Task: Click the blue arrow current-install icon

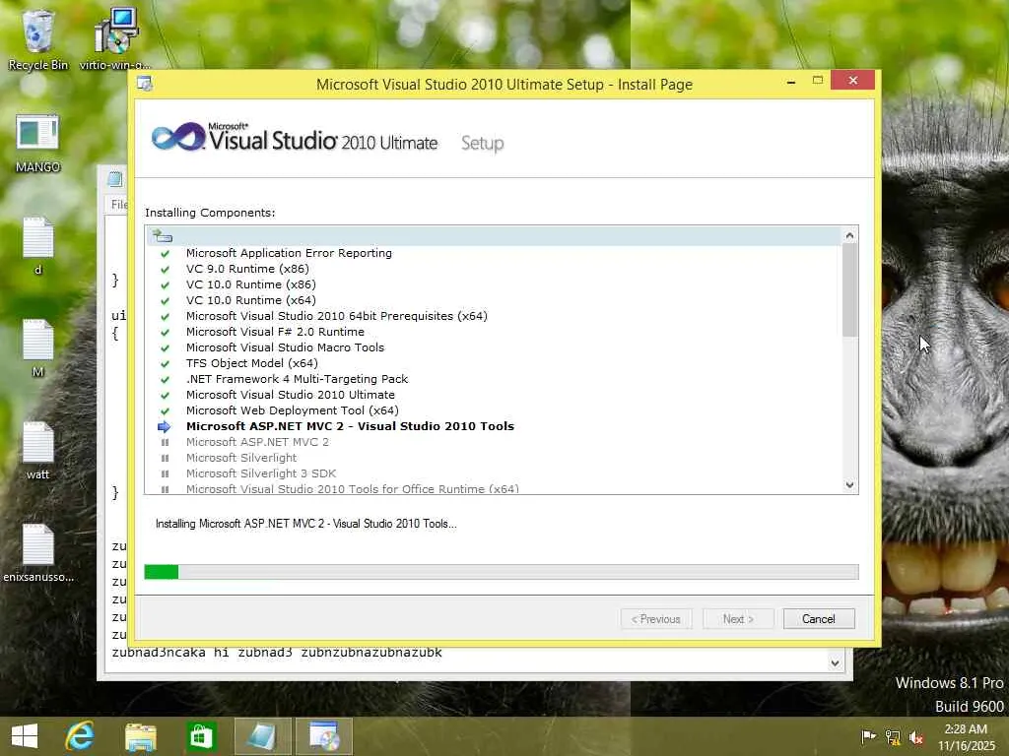Action: pos(165,426)
